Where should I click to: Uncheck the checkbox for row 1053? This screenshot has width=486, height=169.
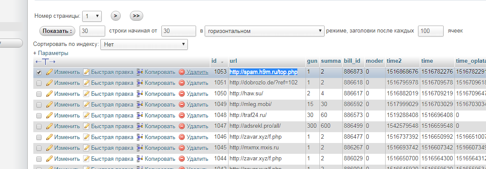(39, 72)
